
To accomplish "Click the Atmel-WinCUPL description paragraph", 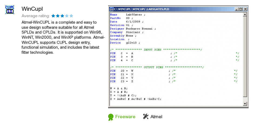I will coord(63,37).
